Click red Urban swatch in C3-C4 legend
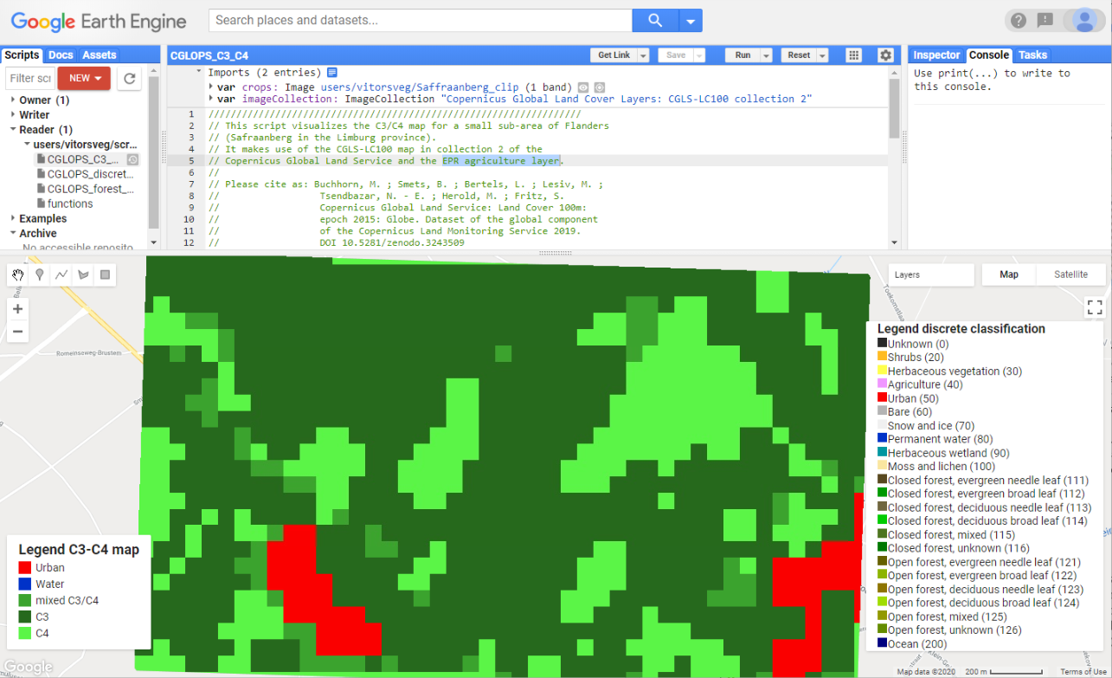 (25, 568)
